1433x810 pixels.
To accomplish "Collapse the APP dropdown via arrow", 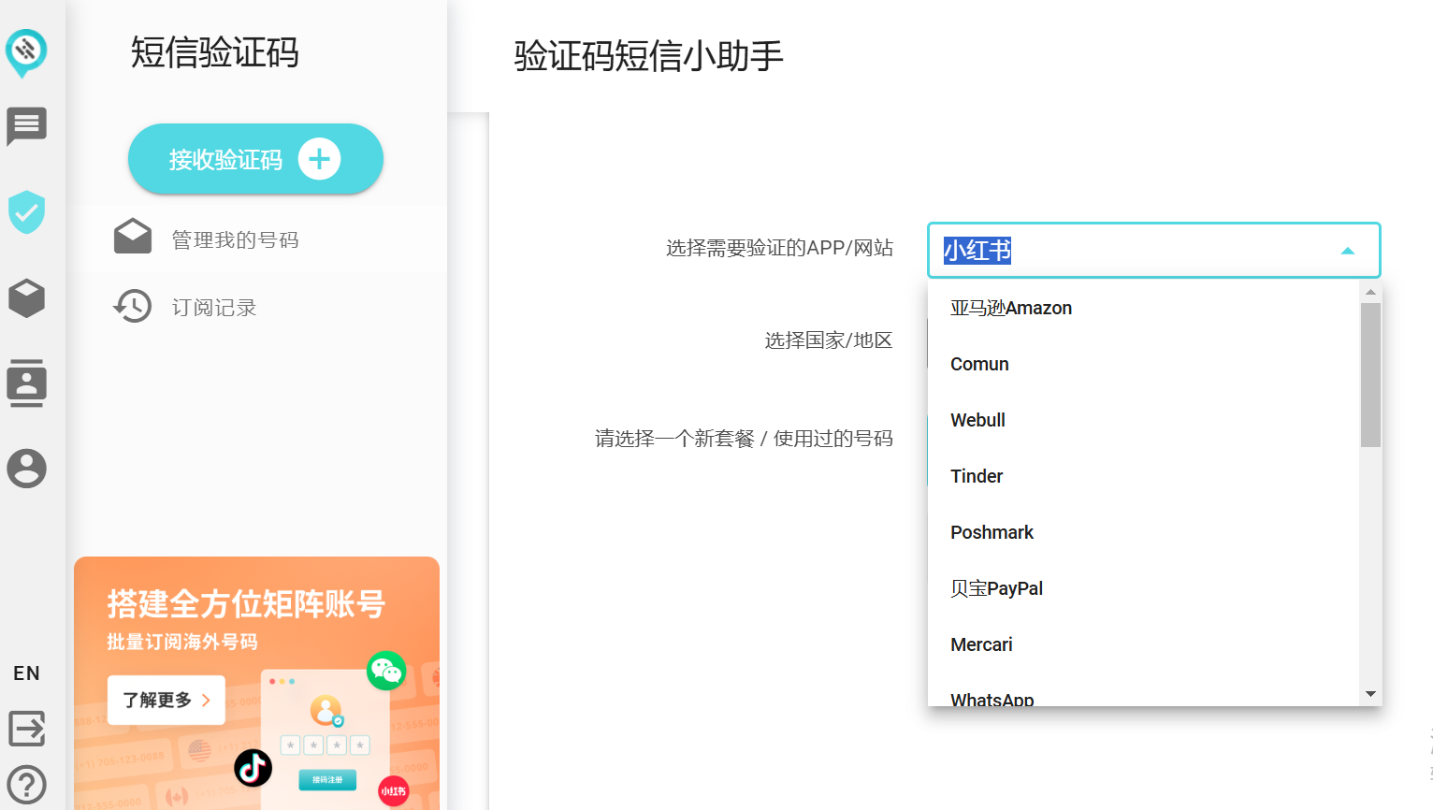I will pyautogui.click(x=1348, y=251).
